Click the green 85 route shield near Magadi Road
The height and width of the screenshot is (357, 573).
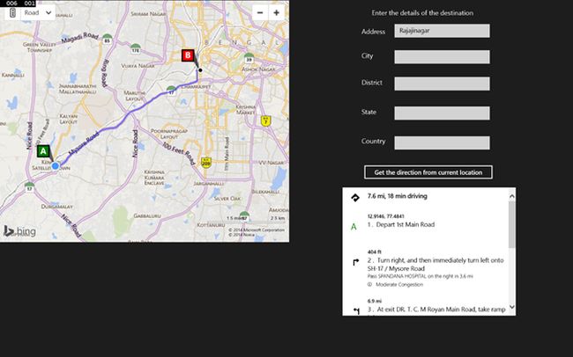pyautogui.click(x=107, y=39)
